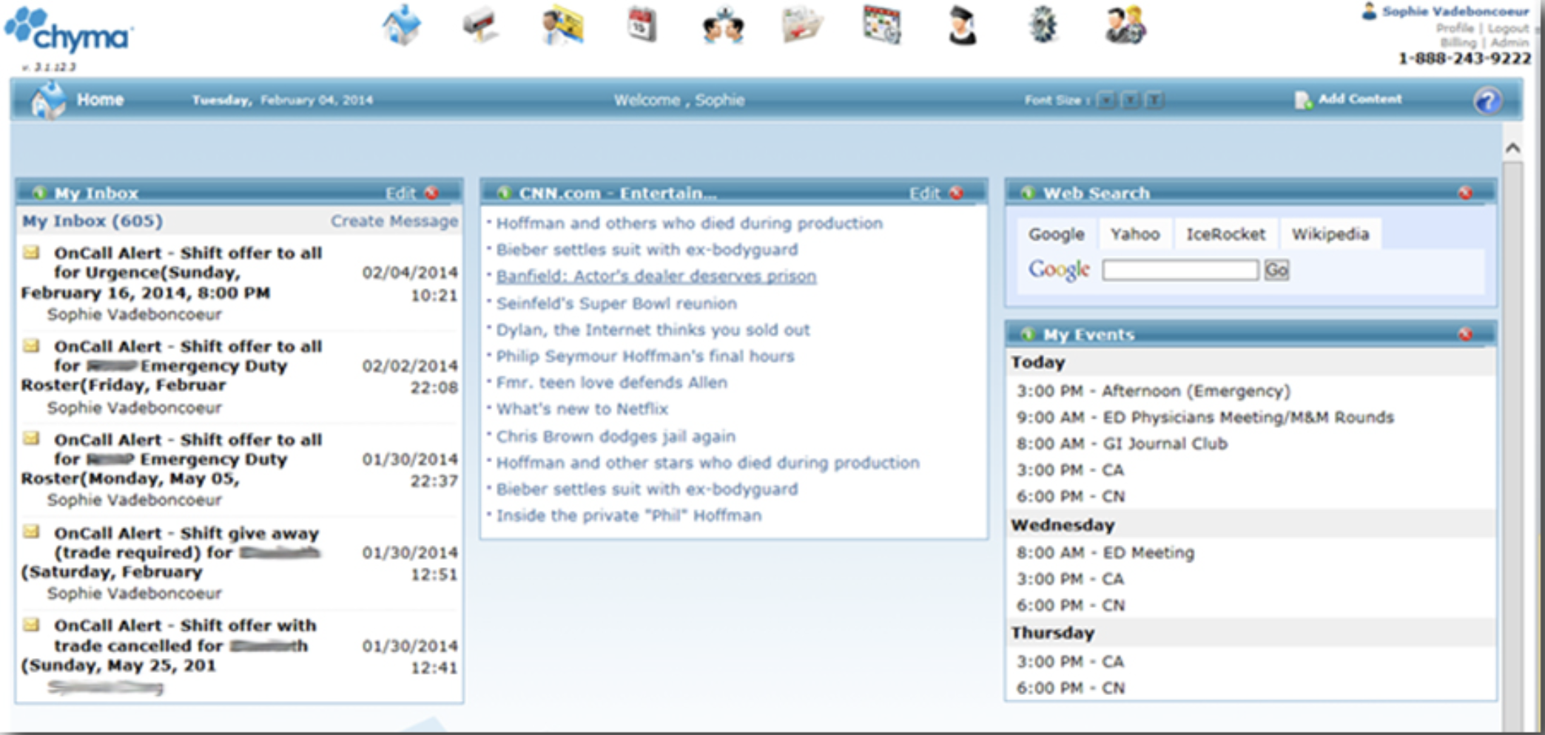Open headline 'Fmr. teen love defends Allen'
Screen dimensions: 1545x735
coord(612,382)
